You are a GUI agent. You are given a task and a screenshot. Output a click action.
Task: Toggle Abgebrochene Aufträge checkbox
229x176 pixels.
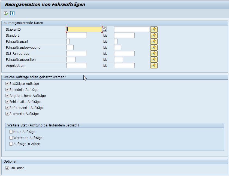[7, 96]
